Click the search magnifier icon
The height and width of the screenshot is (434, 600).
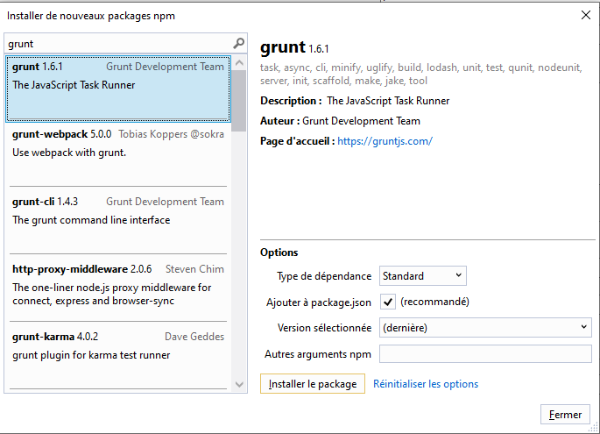(x=238, y=44)
